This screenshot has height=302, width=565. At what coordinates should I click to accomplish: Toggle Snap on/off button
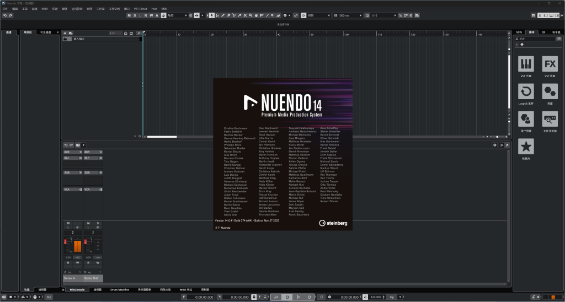[303, 15]
